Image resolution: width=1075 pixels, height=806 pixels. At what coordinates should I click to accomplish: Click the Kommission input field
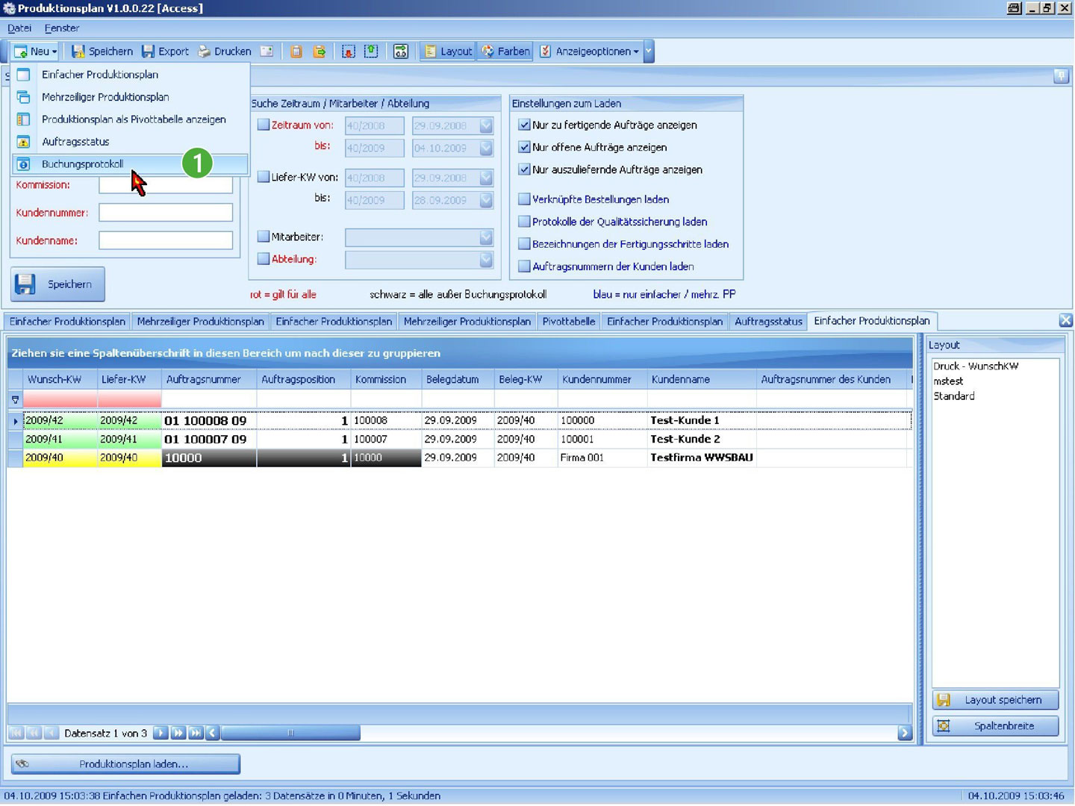coord(166,185)
